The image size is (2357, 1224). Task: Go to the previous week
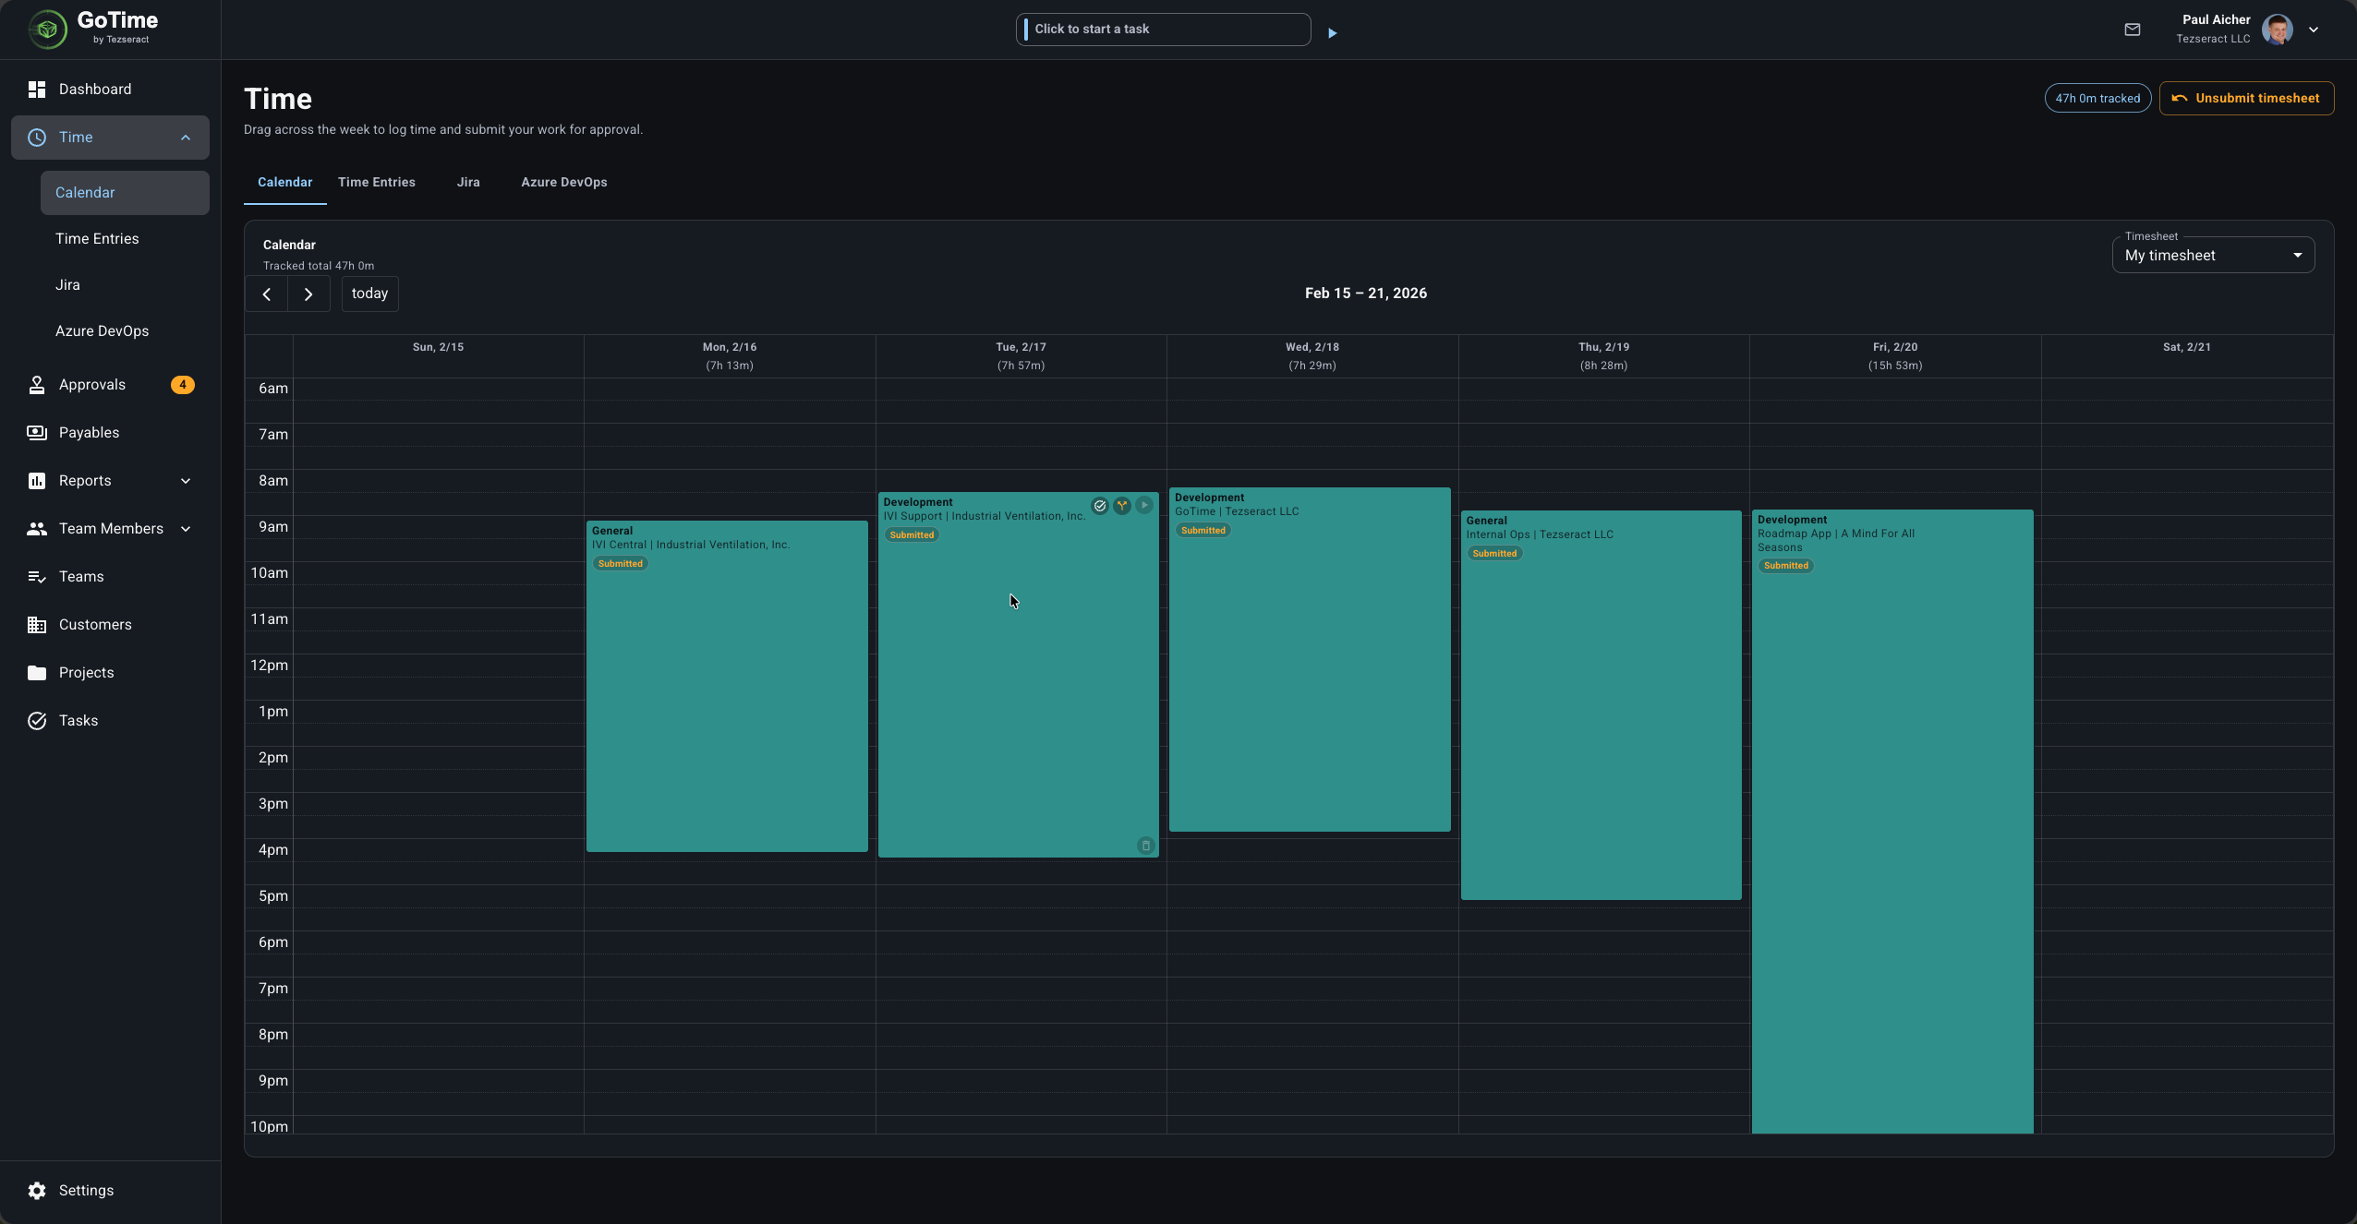point(267,294)
